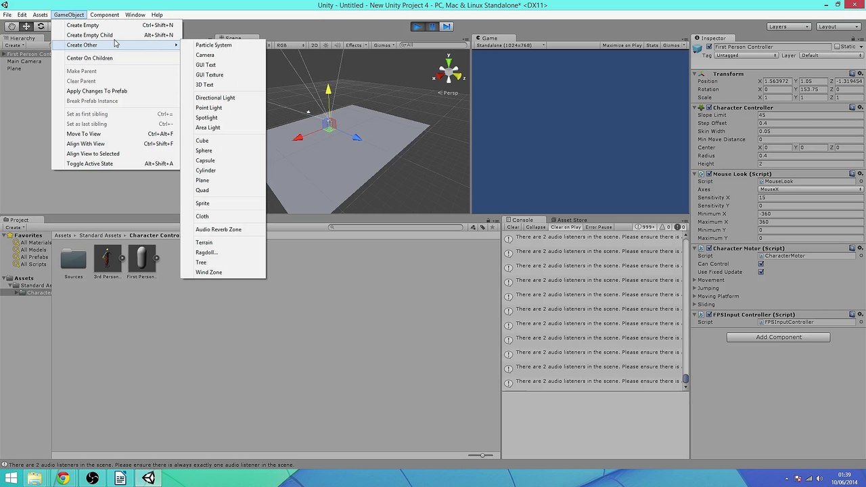Toggle Mouse Look script enabled checkbox
The width and height of the screenshot is (866, 487).
709,174
